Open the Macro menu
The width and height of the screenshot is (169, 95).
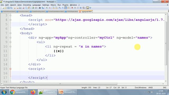coord(53,5)
